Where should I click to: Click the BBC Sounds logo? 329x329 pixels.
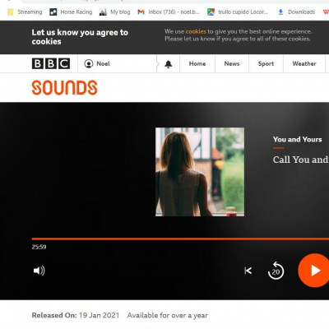pyautogui.click(x=64, y=88)
